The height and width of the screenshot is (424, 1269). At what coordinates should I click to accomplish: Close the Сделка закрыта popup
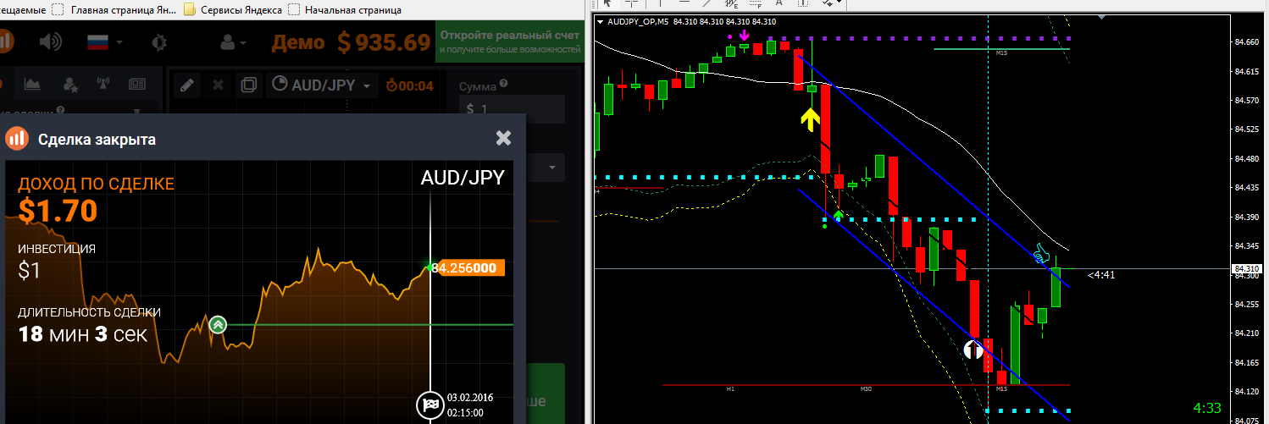tap(503, 137)
